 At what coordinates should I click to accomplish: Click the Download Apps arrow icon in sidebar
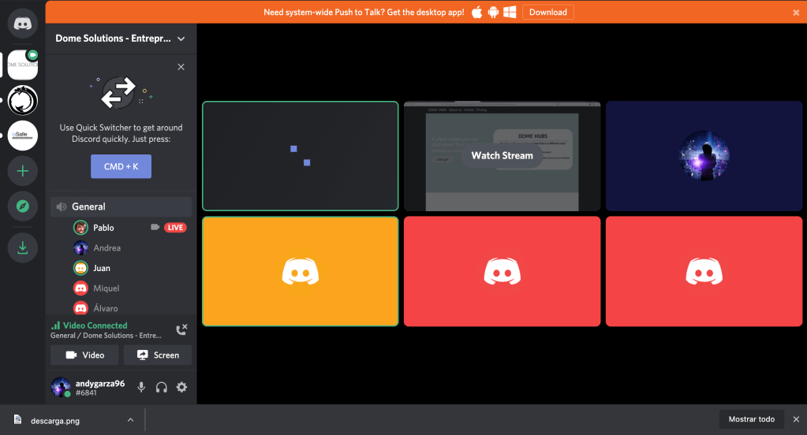[22, 248]
